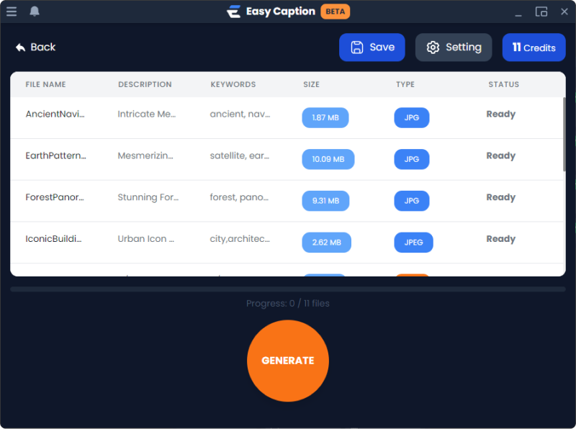This screenshot has width=576, height=429.
Task: Click the Easy Caption logo icon
Action: 233,12
